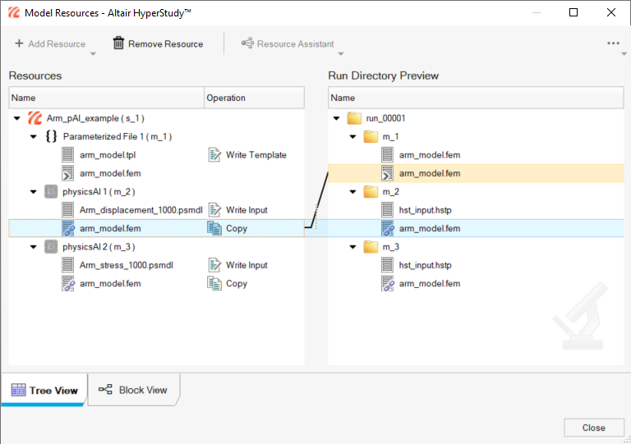This screenshot has height=444, width=631.
Task: Click the Resource Assistant icon
Action: coord(246,43)
